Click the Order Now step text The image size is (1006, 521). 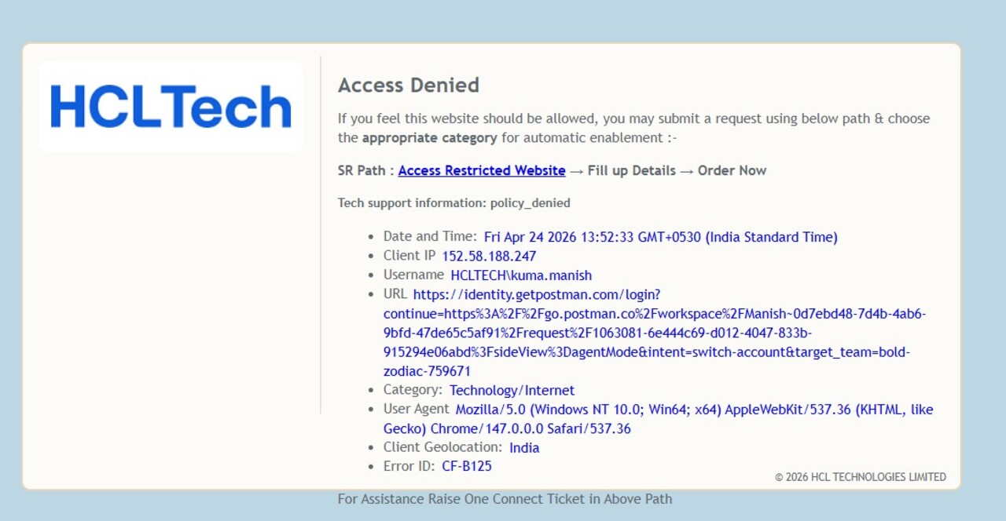732,170
